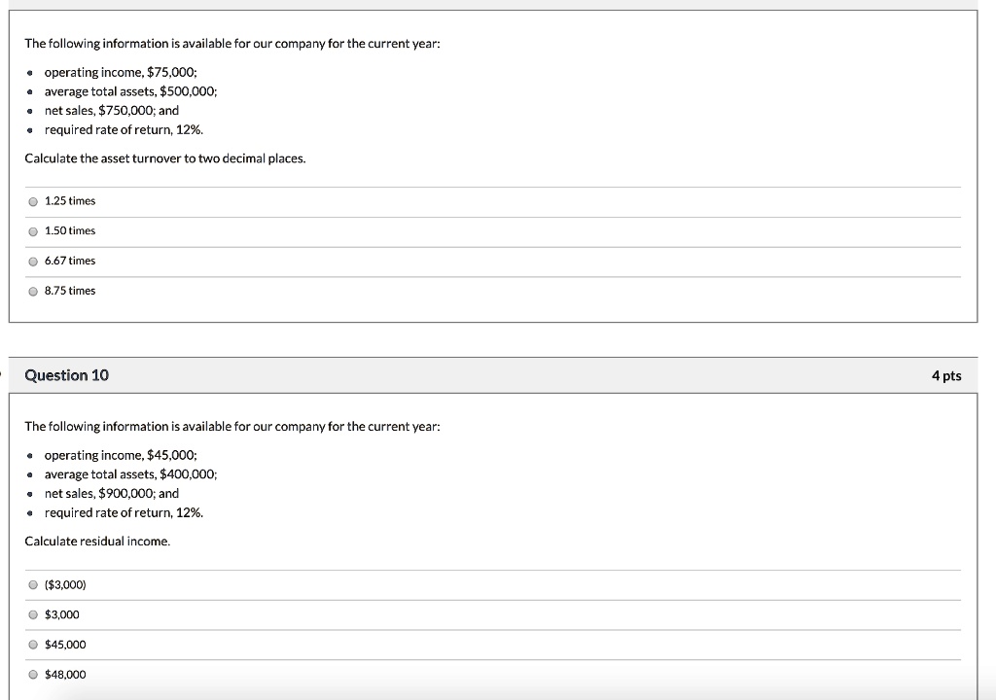This screenshot has width=996, height=700.
Task: Click the 'operating income, $75,000' bullet
Action: [x=121, y=72]
